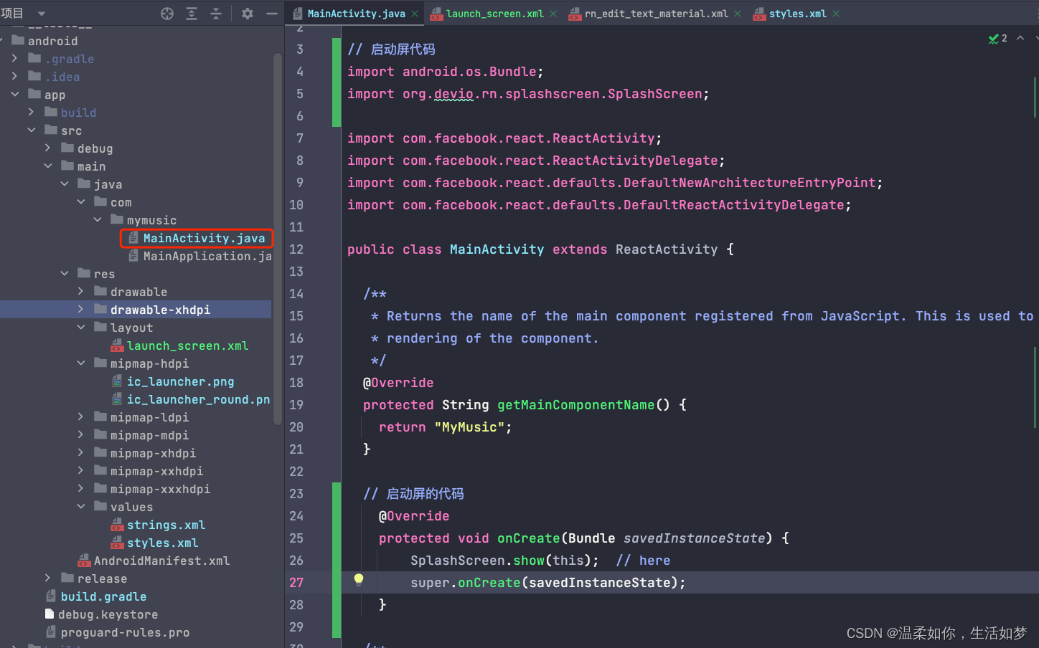
Task: Close the rn_edit_text_material.xml tab
Action: click(x=739, y=13)
